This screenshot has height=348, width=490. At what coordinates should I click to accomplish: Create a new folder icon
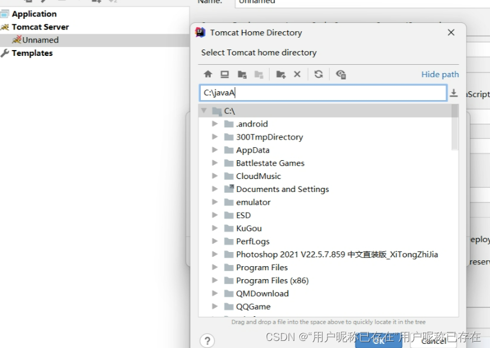pyautogui.click(x=280, y=74)
